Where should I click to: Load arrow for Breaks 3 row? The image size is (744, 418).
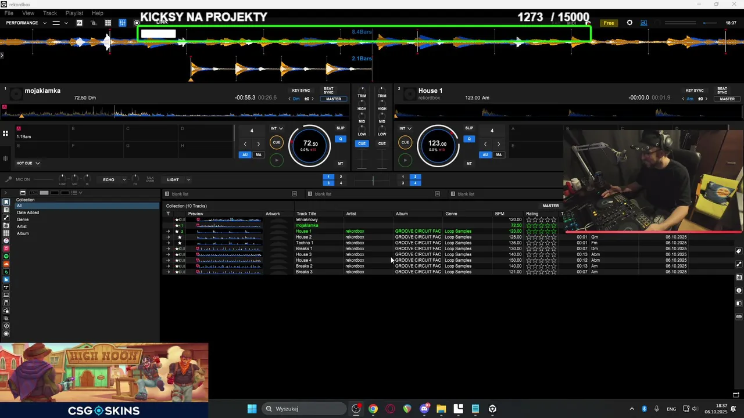tap(169, 272)
